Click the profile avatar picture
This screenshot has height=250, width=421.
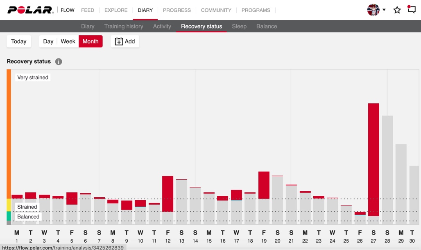(x=373, y=10)
